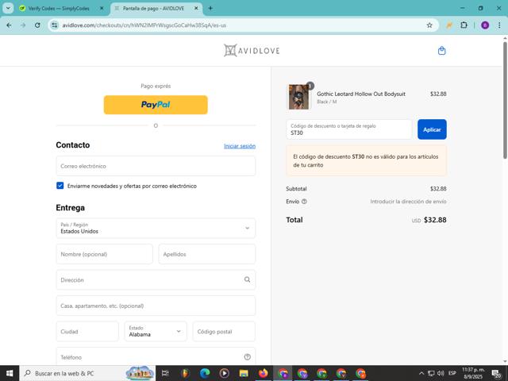The width and height of the screenshot is (508, 381).
Task: Click the address search magnifier icon
Action: pos(247,279)
